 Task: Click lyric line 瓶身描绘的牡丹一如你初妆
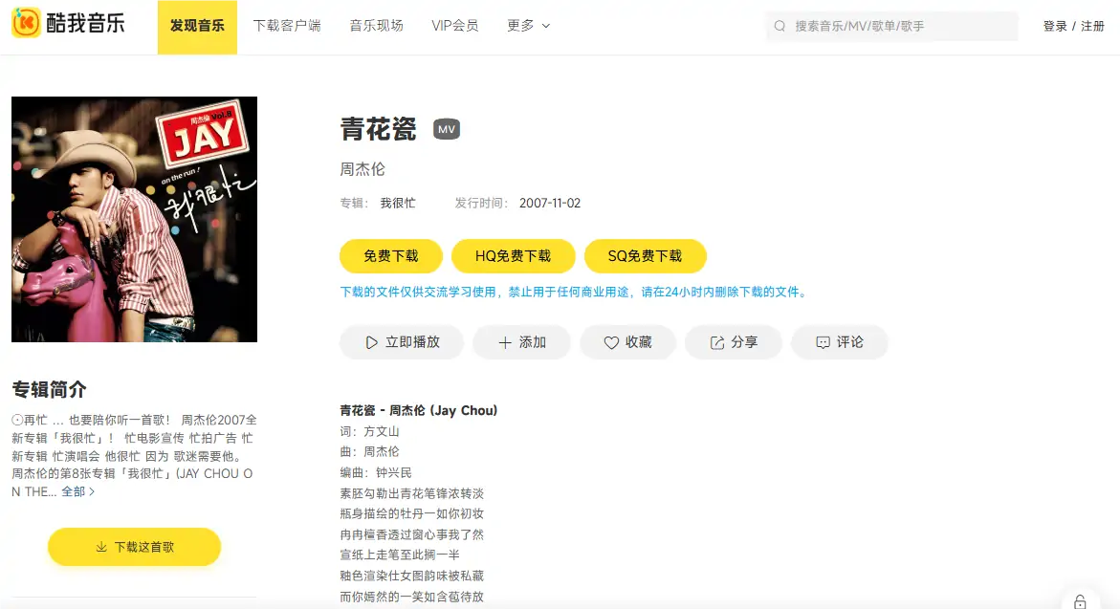(412, 513)
